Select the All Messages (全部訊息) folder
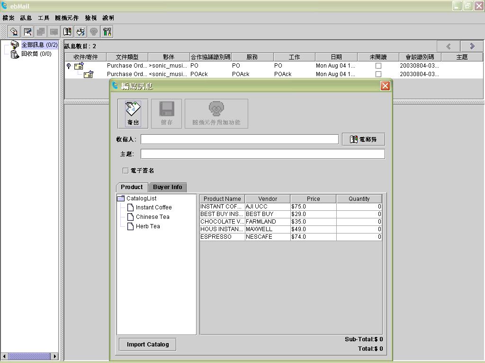This screenshot has width=485, height=363. pos(39,45)
